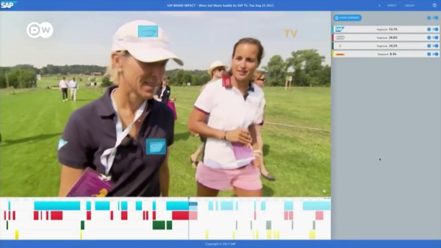Click the playhead time label on timeline
441x248 pixels.
click(x=193, y=204)
